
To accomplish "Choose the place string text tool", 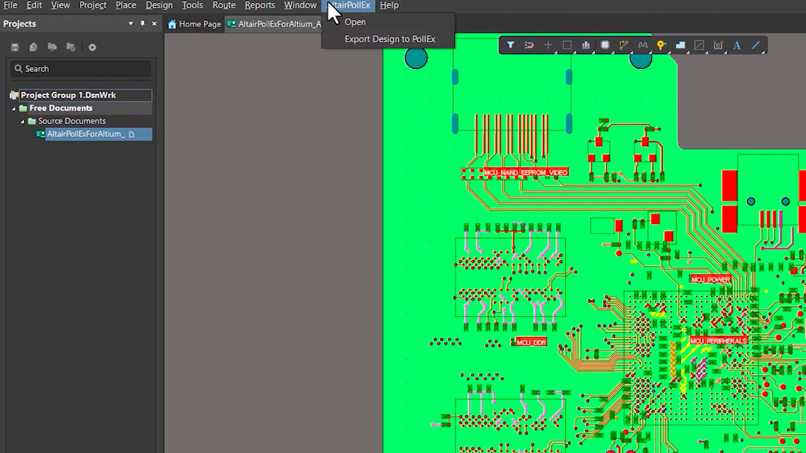I will pos(737,45).
